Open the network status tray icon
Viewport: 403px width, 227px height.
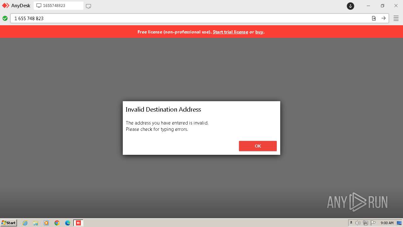click(366, 223)
